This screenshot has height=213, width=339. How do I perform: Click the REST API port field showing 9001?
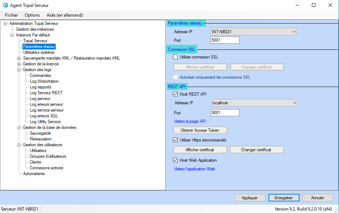click(225, 113)
